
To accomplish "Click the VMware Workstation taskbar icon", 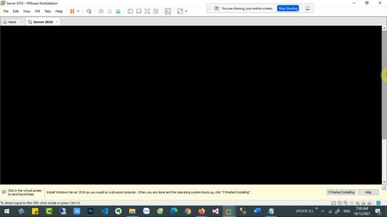I will coord(229,211).
